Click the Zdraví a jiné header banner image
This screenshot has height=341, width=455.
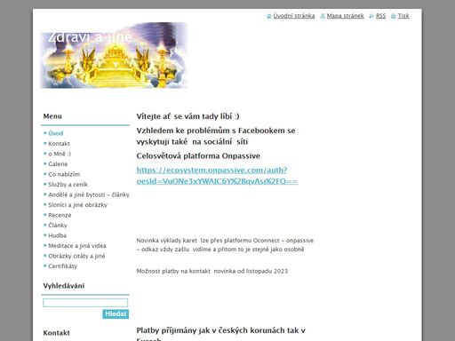pyautogui.click(x=114, y=55)
